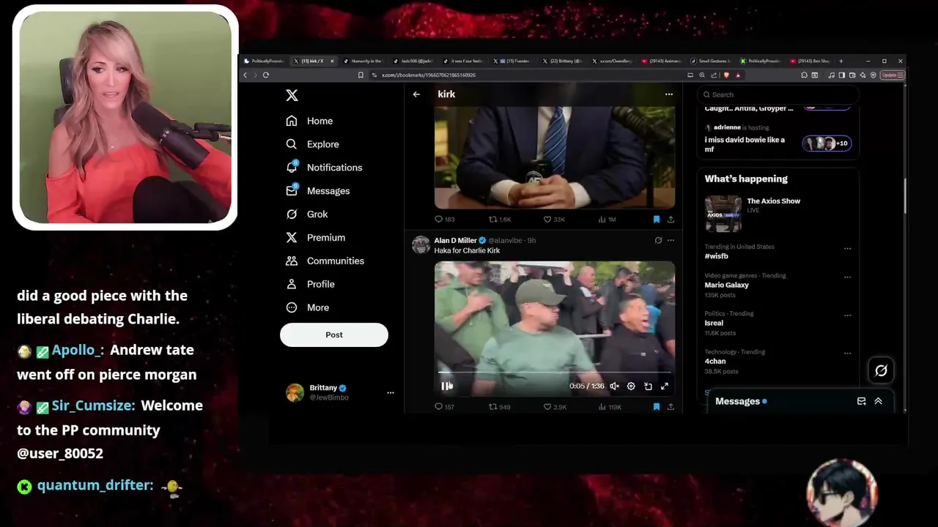The width and height of the screenshot is (938, 527).
Task: Share the Haka for Charlie Kirk post
Action: [x=671, y=407]
